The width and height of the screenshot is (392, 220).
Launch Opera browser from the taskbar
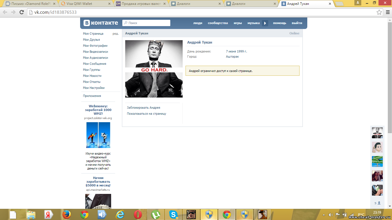[x=138, y=214]
